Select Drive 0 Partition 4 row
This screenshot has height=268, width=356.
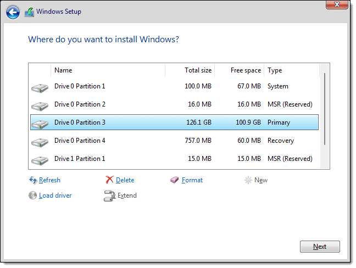174,141
